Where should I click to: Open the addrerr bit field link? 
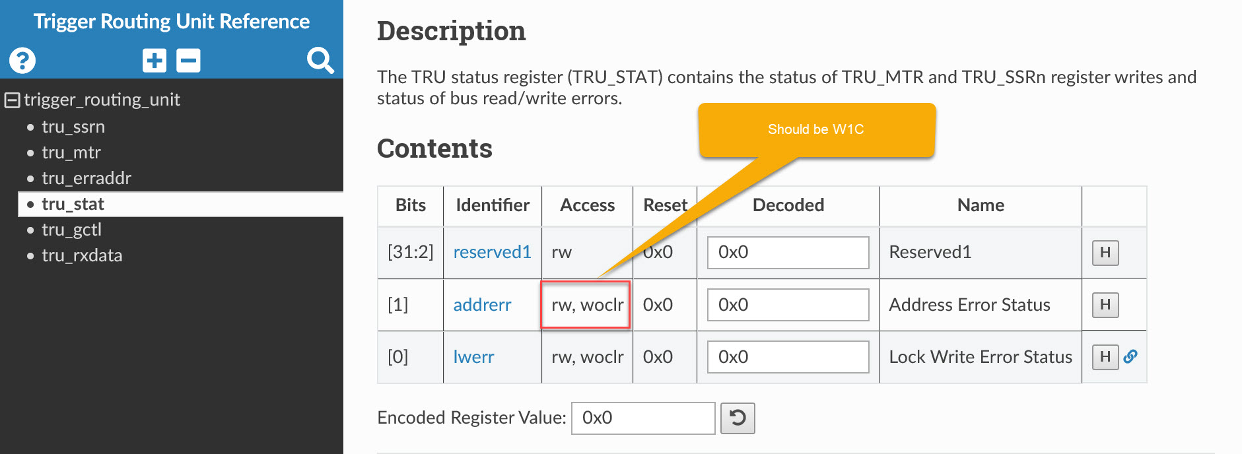[481, 305]
